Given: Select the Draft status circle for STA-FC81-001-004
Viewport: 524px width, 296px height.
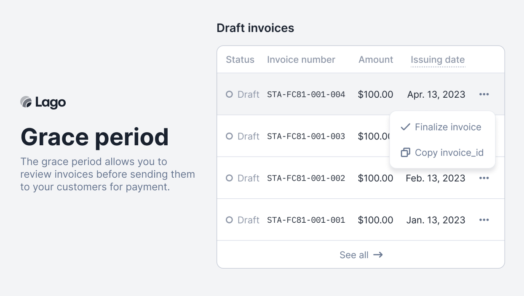Looking at the screenshot, I should pos(230,94).
